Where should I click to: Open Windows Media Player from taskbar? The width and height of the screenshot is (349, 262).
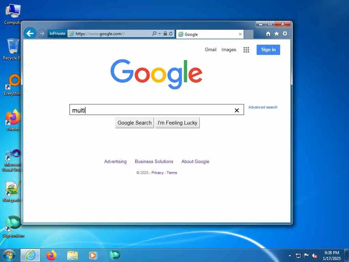pos(93,256)
